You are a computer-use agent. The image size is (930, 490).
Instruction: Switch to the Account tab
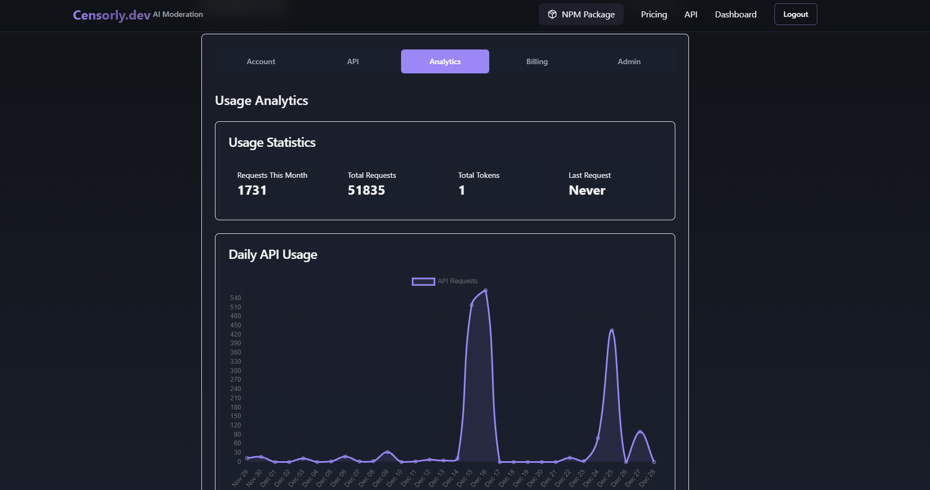[x=261, y=61]
